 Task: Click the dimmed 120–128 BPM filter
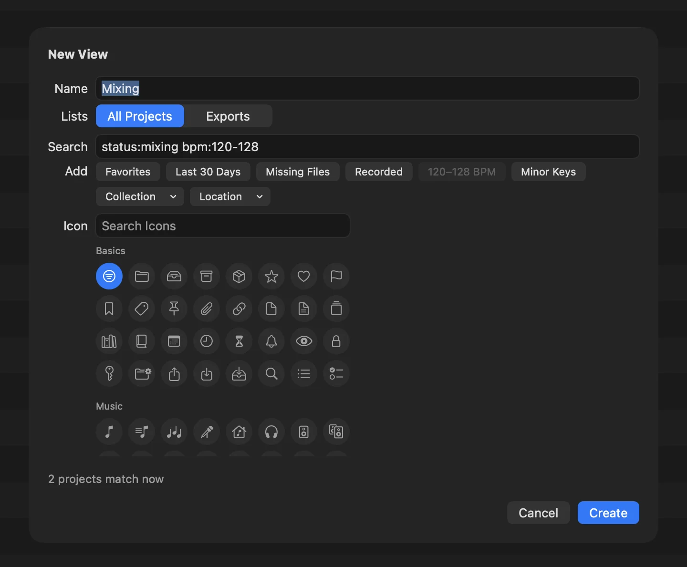462,172
